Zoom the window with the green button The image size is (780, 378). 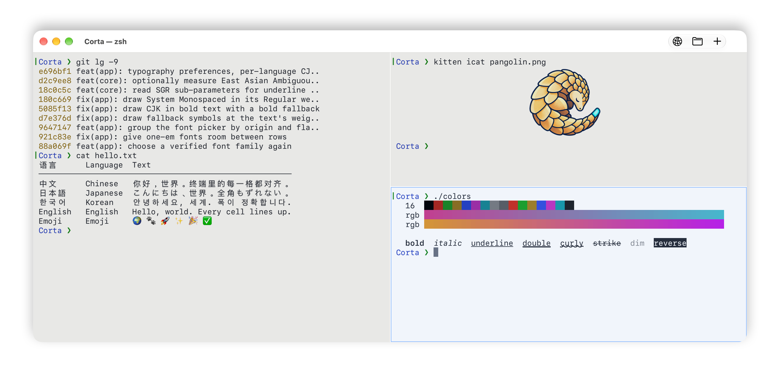[69, 41]
